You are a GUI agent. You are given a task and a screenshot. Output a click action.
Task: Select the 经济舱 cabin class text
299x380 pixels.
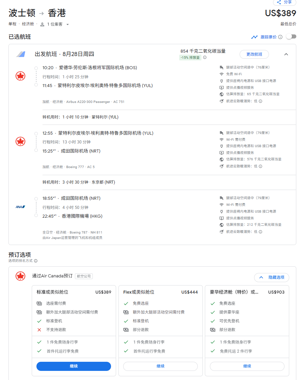pos(28,24)
